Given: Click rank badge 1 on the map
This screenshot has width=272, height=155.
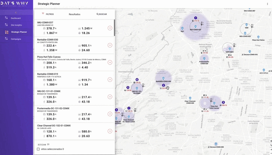Looking at the screenshot, I should click(196, 18).
